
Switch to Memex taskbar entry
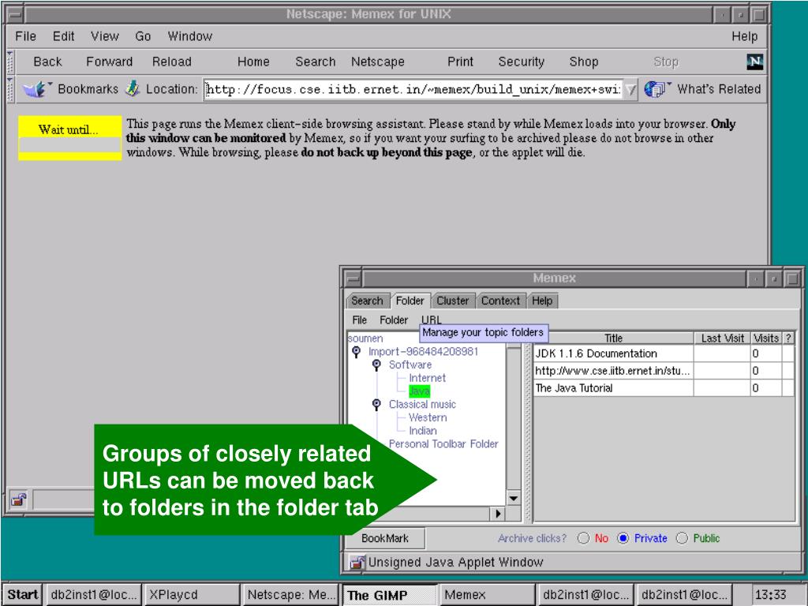tap(487, 595)
